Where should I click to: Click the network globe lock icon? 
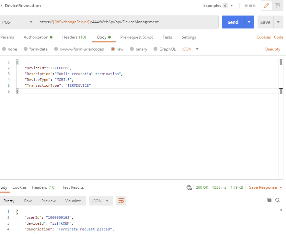click(189, 187)
